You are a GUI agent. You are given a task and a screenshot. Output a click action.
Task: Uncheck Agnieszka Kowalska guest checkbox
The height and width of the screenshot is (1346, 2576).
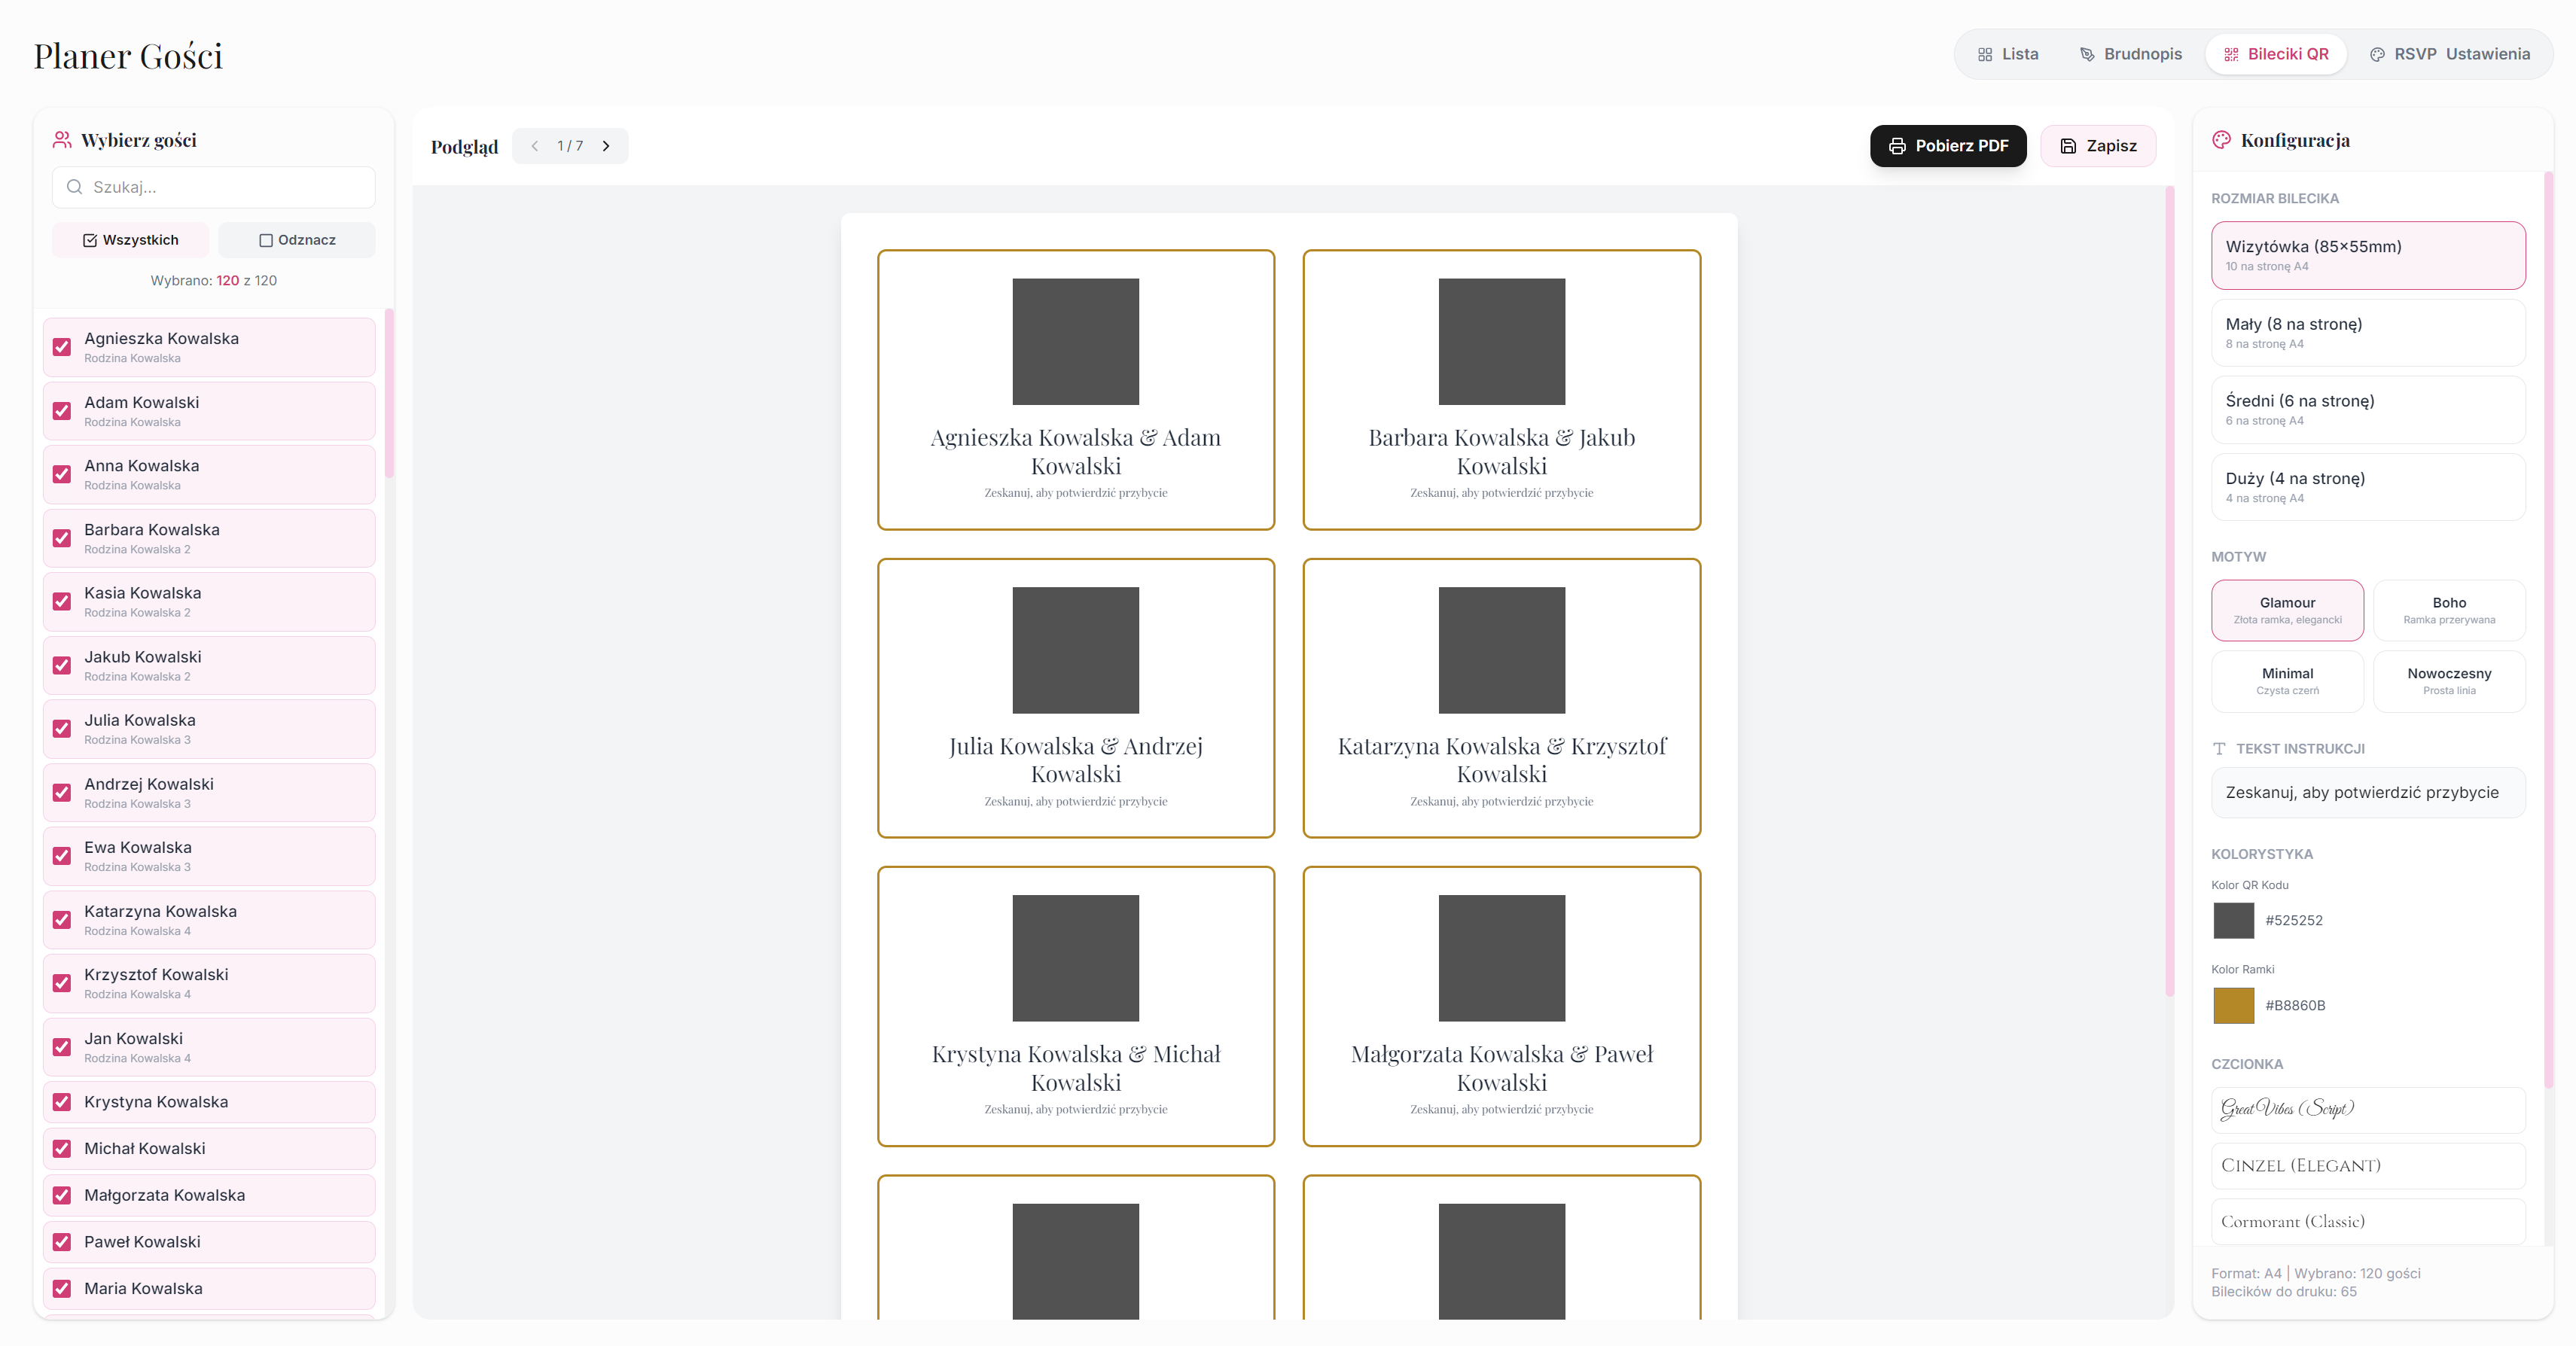click(x=62, y=347)
